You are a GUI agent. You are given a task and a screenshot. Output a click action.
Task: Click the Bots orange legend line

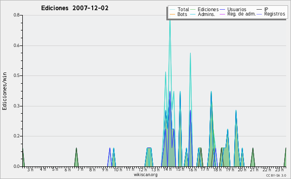pyautogui.click(x=172, y=14)
